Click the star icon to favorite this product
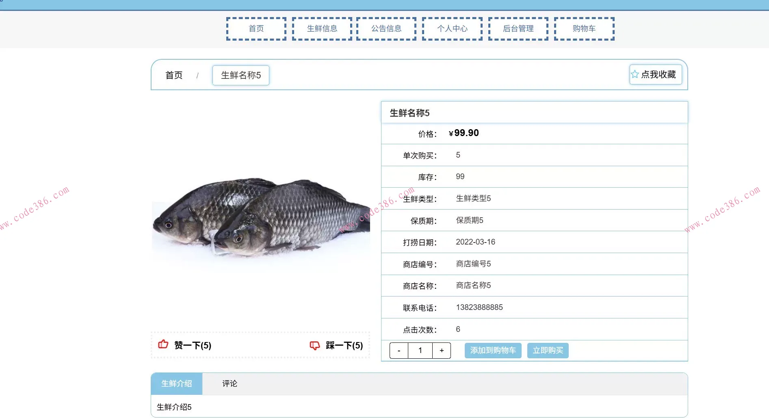The width and height of the screenshot is (769, 418). pos(635,74)
